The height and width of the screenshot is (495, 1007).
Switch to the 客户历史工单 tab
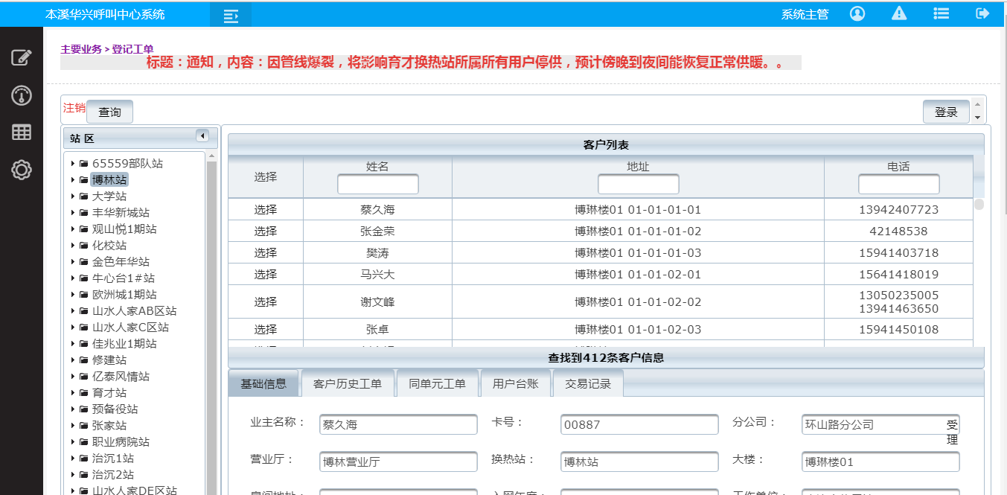tap(348, 383)
